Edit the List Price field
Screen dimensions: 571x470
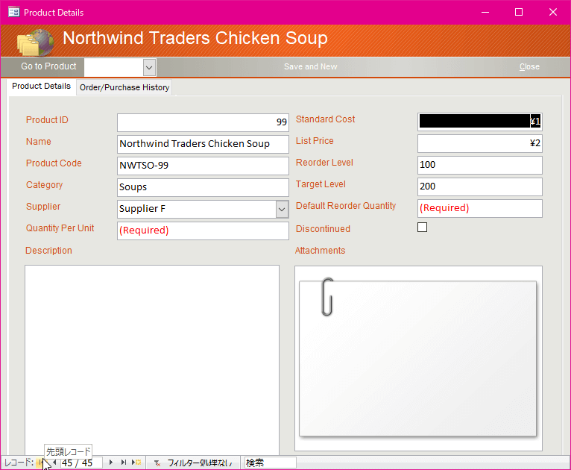(479, 143)
